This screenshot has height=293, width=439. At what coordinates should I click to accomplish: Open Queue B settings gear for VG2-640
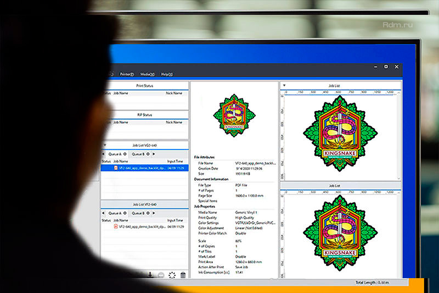(x=148, y=154)
